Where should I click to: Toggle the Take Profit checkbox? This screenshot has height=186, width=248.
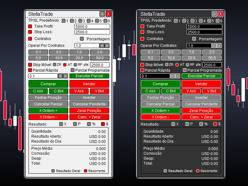point(30,26)
